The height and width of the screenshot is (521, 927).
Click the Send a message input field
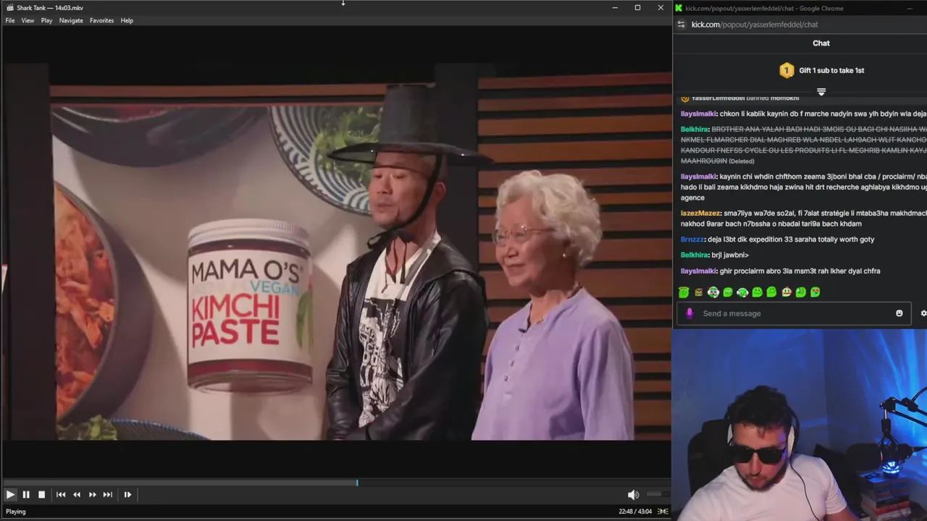tap(794, 313)
